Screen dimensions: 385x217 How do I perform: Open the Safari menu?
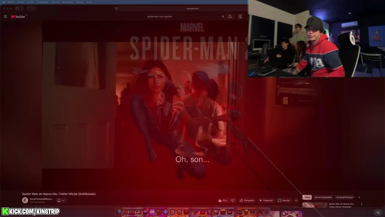point(11,2)
